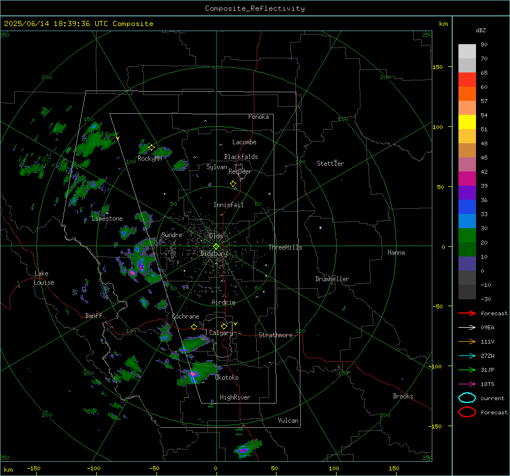Viewport: 510px width, 476px height.
Task: Select the 39 dBZ magenta color swatch
Action: pos(467,178)
